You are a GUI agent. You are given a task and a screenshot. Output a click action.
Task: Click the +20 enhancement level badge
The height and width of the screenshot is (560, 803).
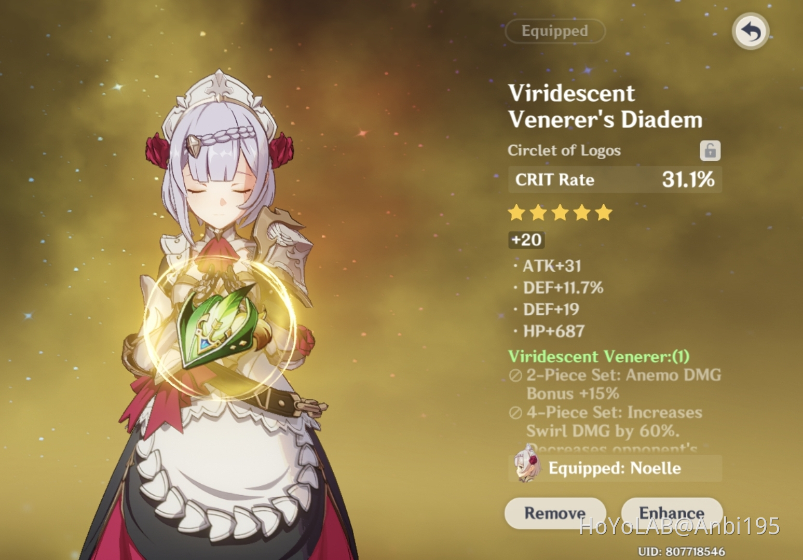click(x=526, y=240)
